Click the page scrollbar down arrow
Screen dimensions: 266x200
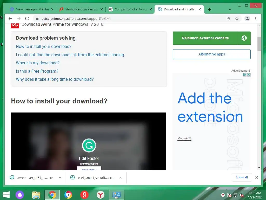point(259,168)
